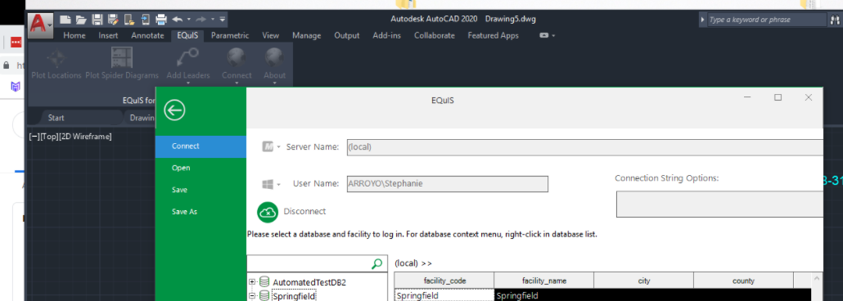Screen dimensions: 843x301
Task: Expand the About dropdown arrow
Action: [x=274, y=83]
